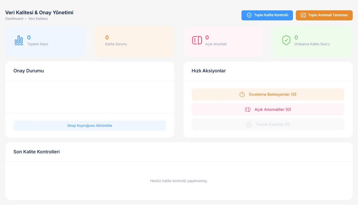Go to Dashboard via the breadcrumb

pos(14,19)
